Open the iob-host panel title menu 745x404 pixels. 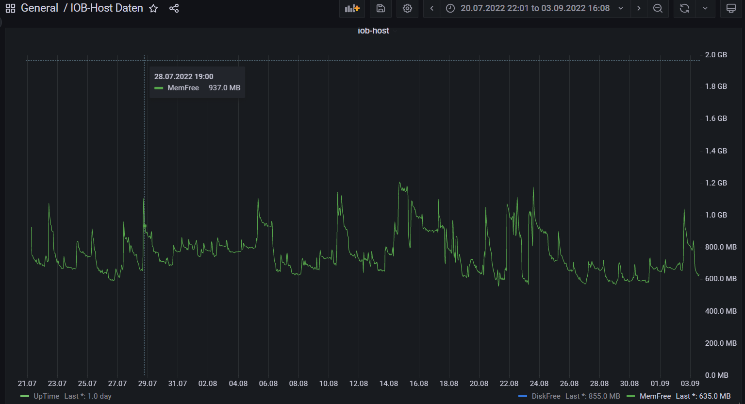[373, 31]
